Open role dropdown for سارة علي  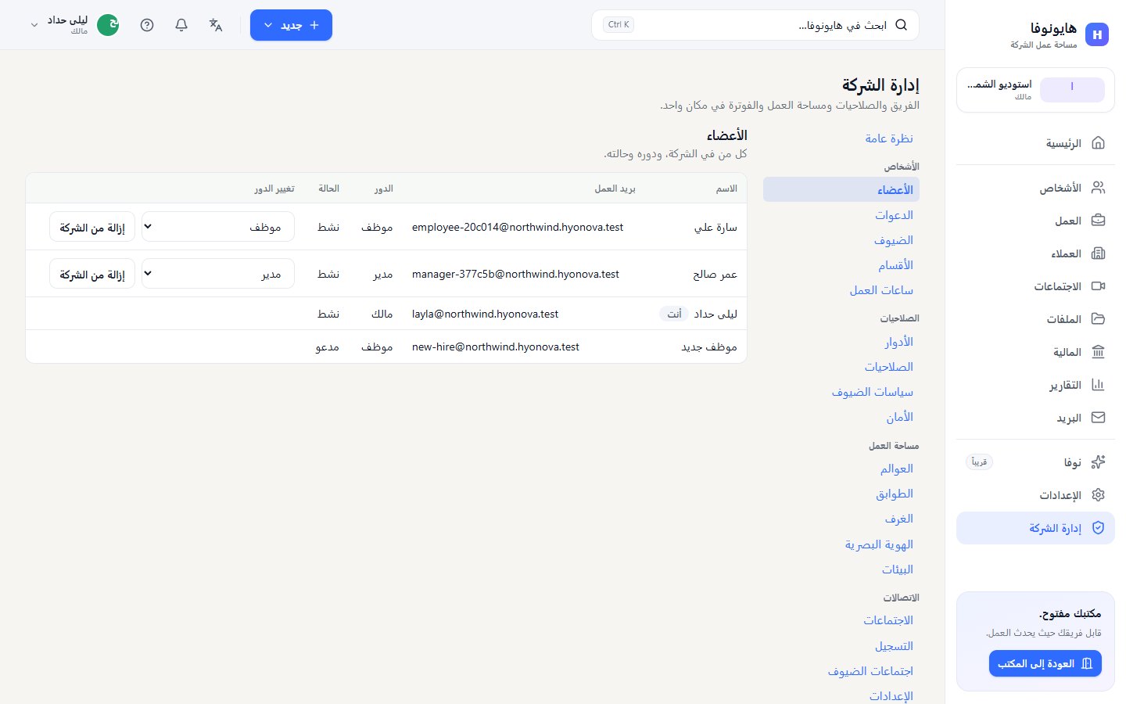click(218, 227)
